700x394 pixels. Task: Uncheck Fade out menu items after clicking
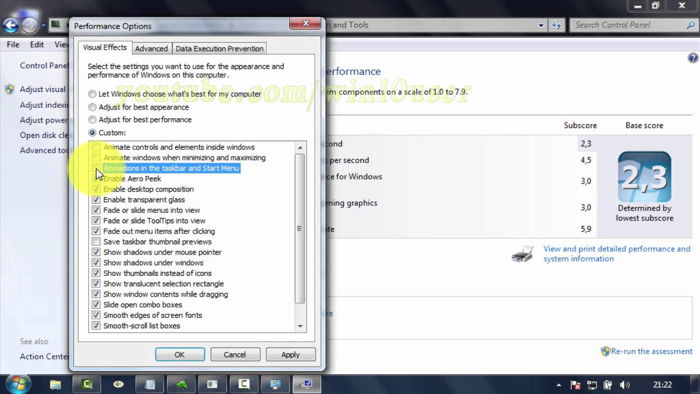(96, 231)
